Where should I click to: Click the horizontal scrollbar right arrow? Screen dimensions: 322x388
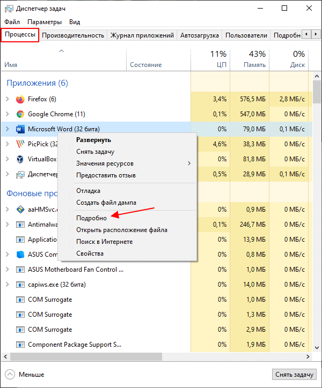click(308, 357)
